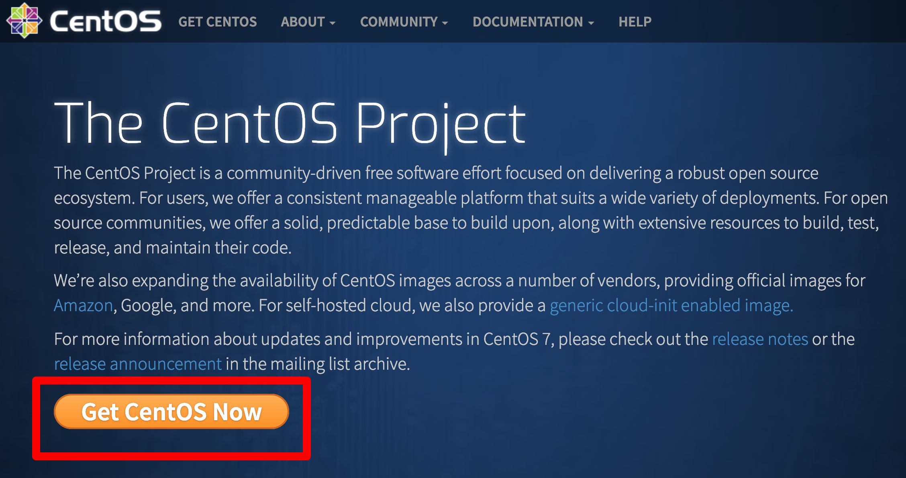
Task: Click the caret arrow beside DOCUMENTATION
Action: tap(591, 23)
